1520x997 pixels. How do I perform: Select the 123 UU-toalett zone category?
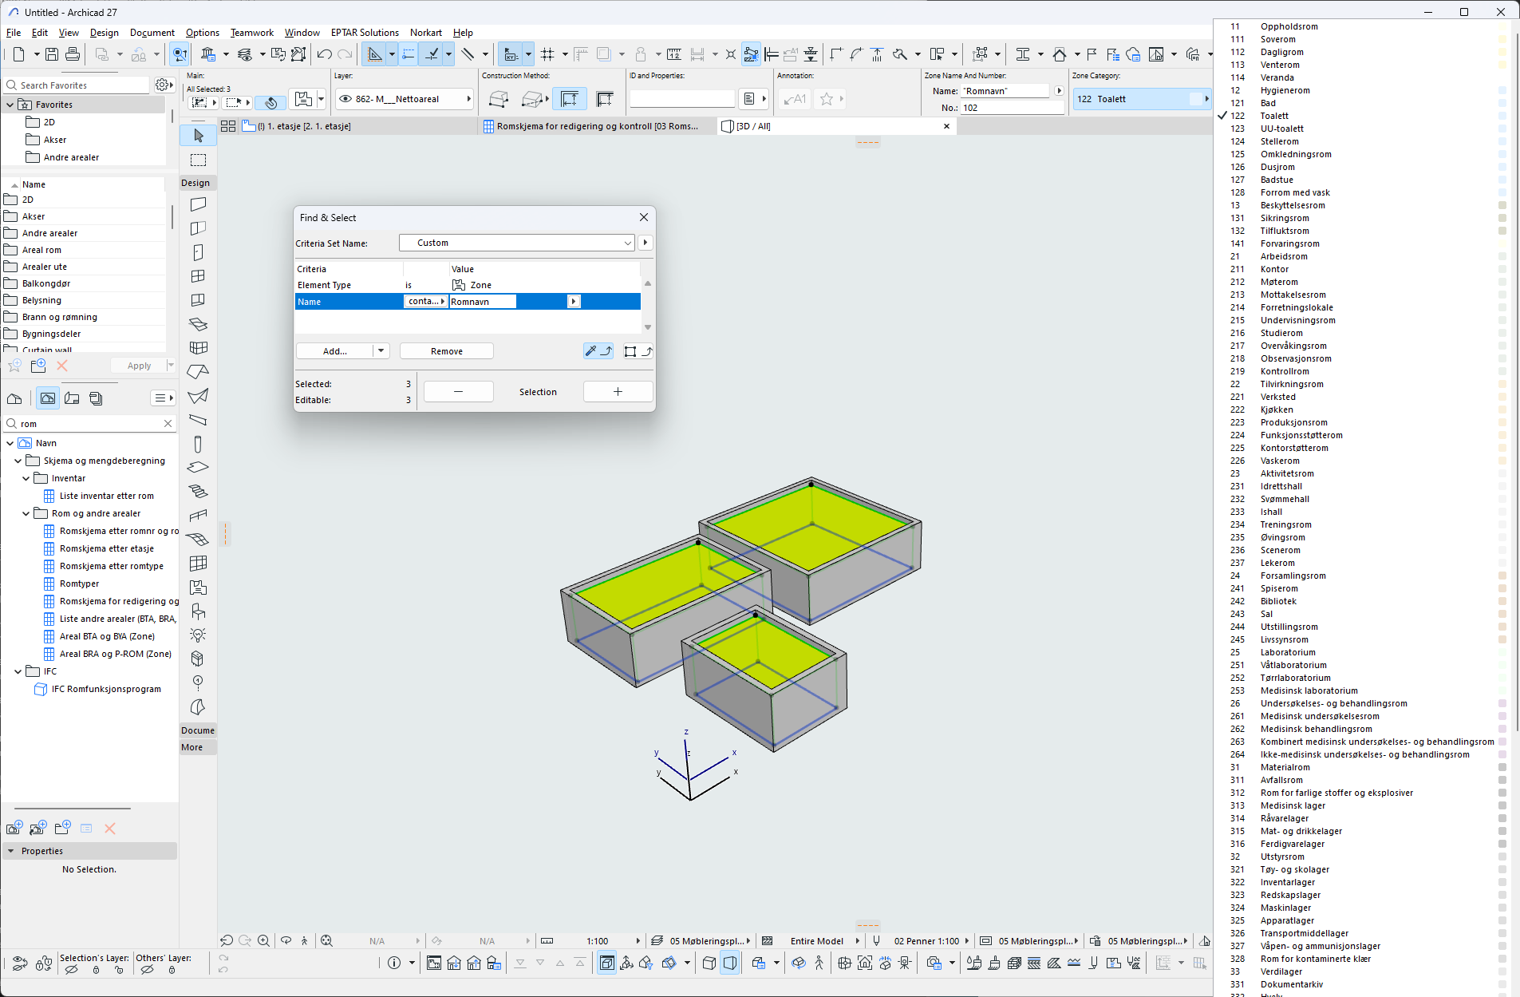pyautogui.click(x=1281, y=129)
